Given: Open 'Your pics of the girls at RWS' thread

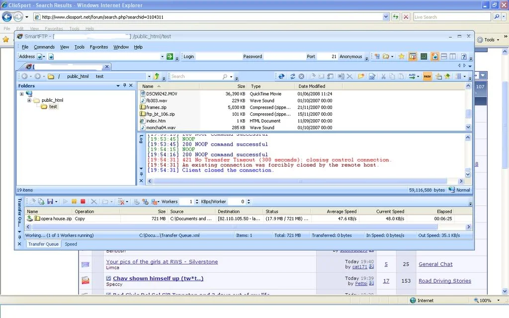Looking at the screenshot, I should point(162,261).
